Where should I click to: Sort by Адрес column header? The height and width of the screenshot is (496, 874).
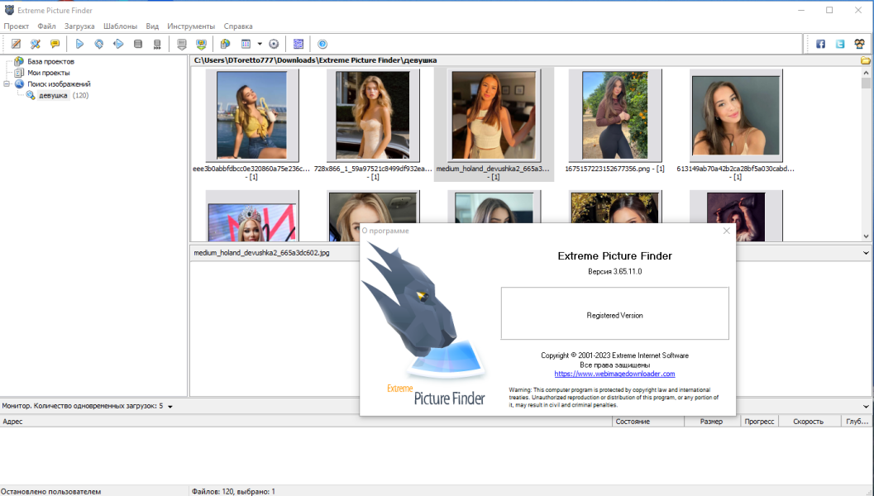pyautogui.click(x=306, y=422)
